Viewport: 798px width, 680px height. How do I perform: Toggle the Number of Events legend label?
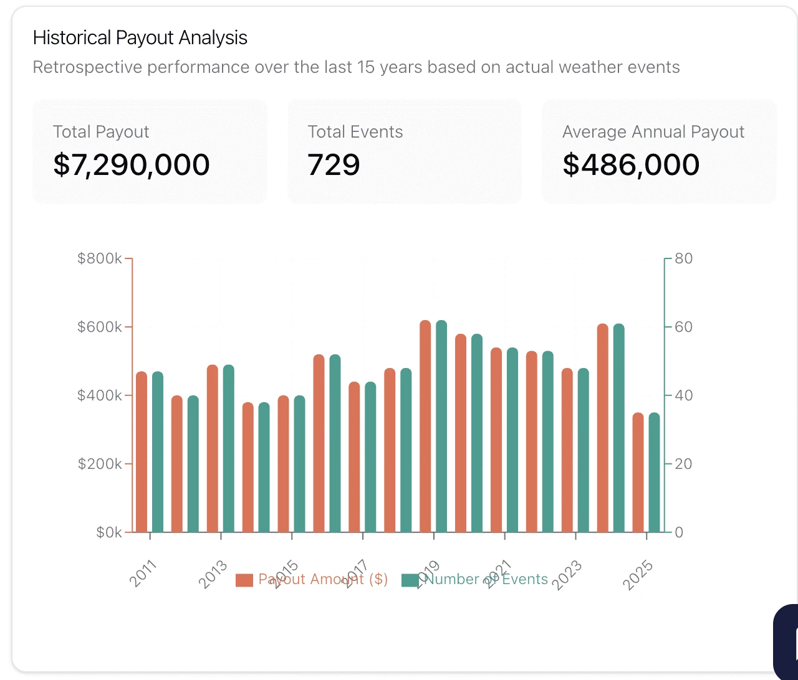point(486,579)
